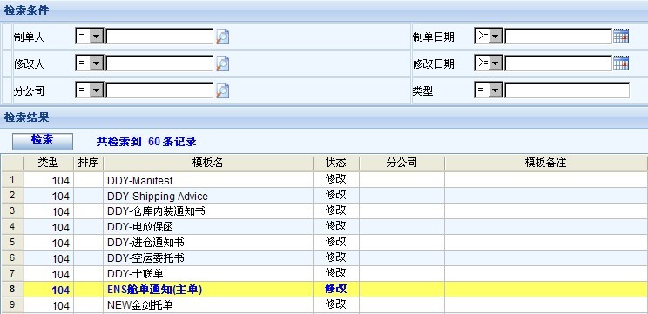Focus the 制单人 text input
The height and width of the screenshot is (314, 648).
tap(159, 37)
